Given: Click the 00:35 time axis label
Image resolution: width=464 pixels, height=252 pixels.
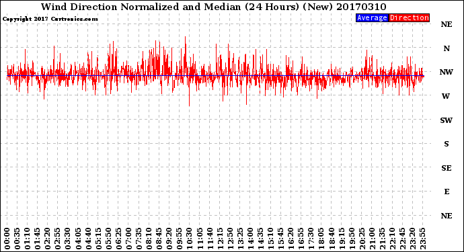Looking at the screenshot, I should pyautogui.click(x=17, y=239).
